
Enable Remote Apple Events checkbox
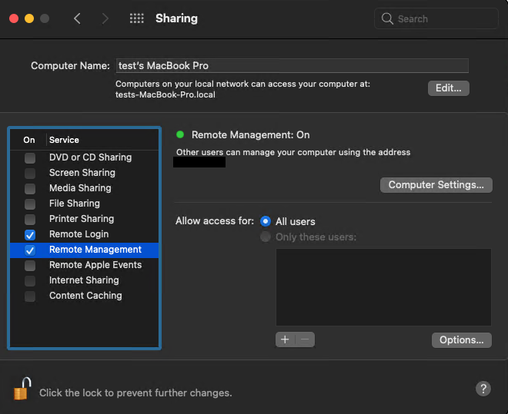pyautogui.click(x=30, y=266)
